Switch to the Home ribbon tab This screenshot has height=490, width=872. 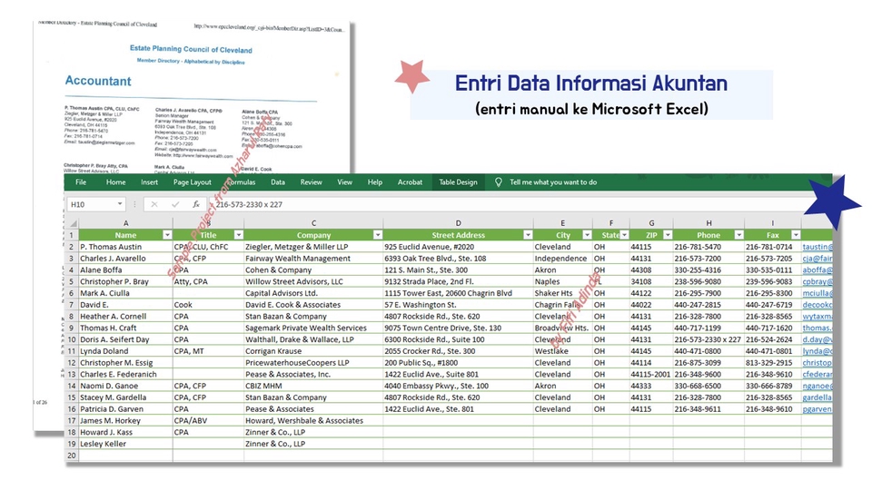(x=115, y=182)
